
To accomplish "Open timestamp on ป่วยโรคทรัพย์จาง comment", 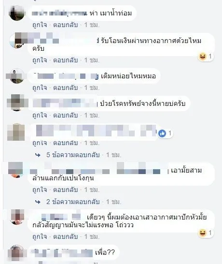I will point(92,116).
